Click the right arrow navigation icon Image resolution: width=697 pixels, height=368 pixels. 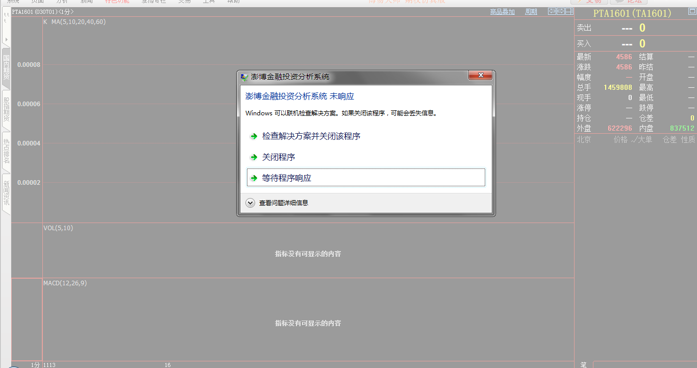pos(561,11)
